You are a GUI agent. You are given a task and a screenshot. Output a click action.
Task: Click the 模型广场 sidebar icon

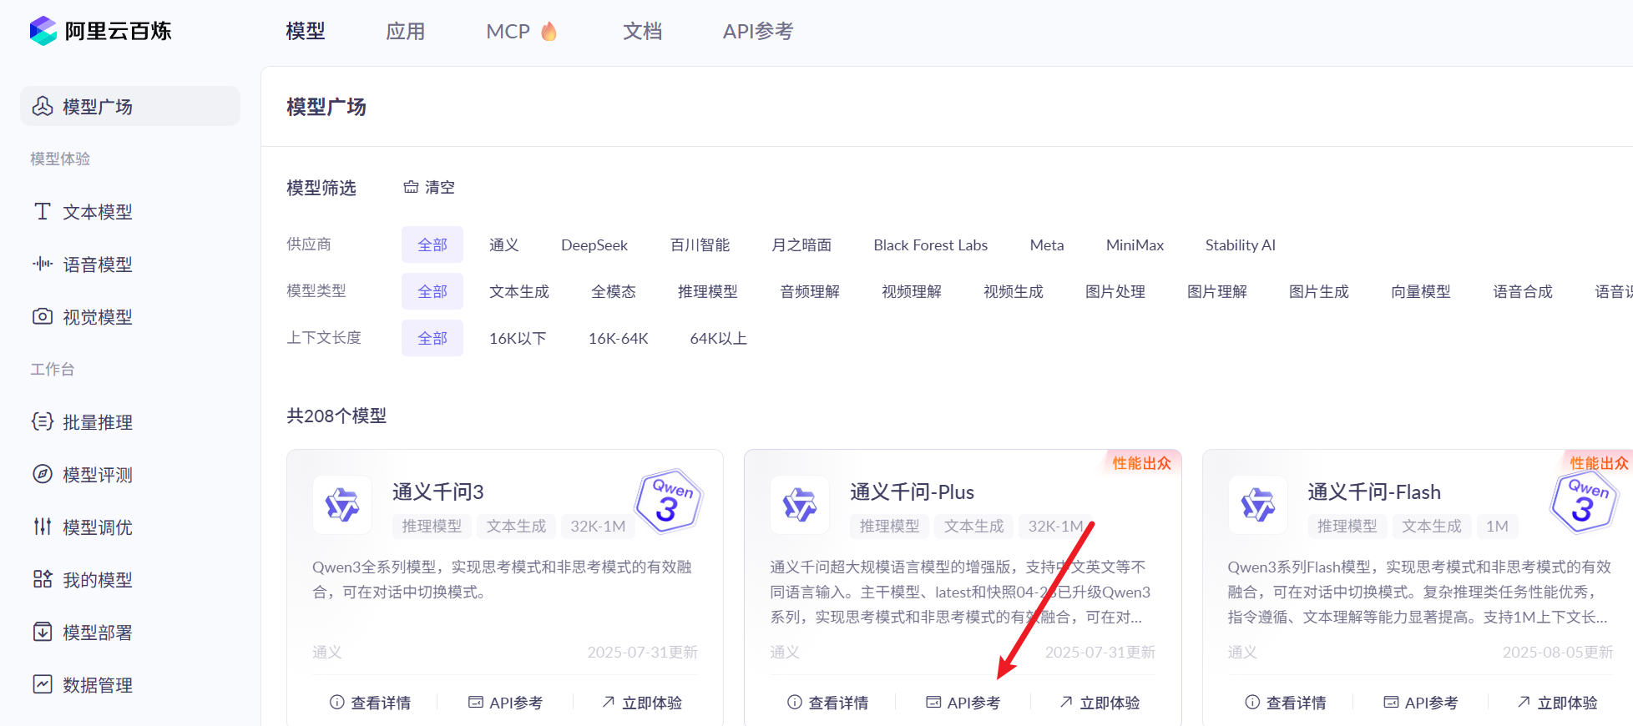43,106
